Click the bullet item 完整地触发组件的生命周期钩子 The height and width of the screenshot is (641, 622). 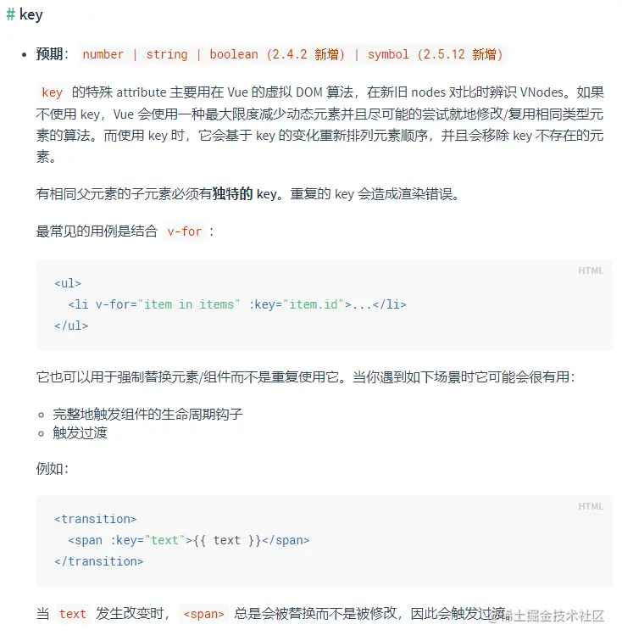tap(147, 415)
